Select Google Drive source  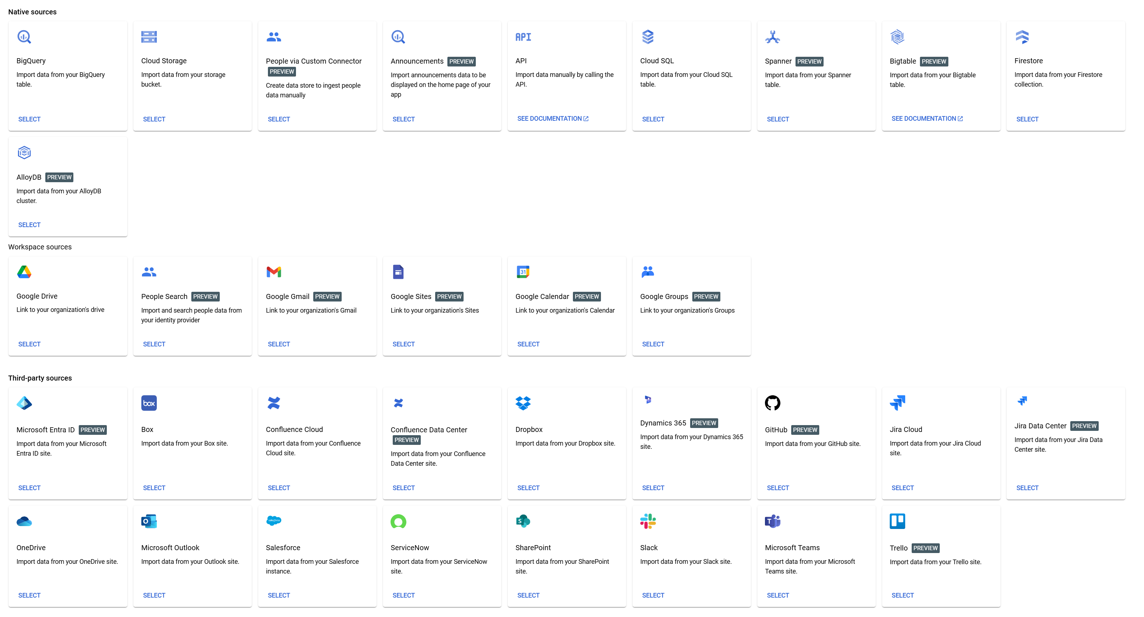(x=29, y=344)
